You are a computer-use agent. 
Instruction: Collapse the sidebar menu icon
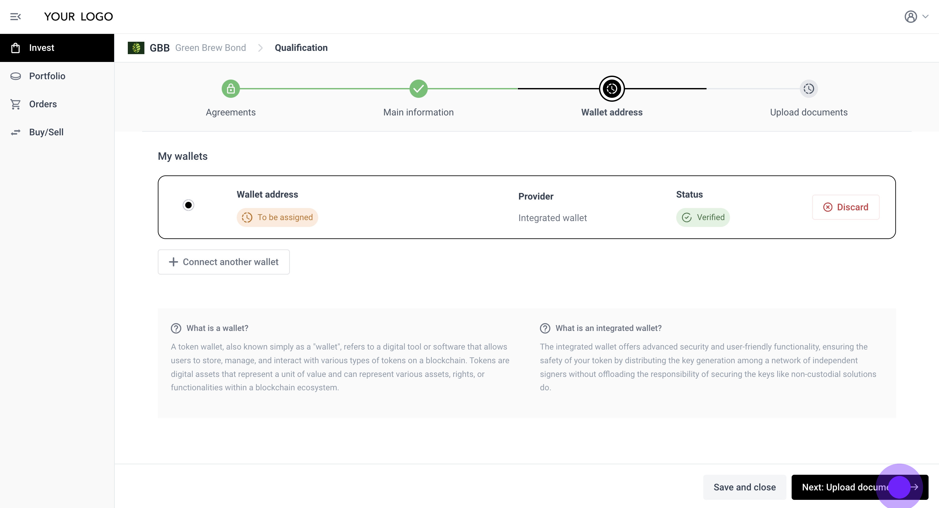tap(15, 17)
